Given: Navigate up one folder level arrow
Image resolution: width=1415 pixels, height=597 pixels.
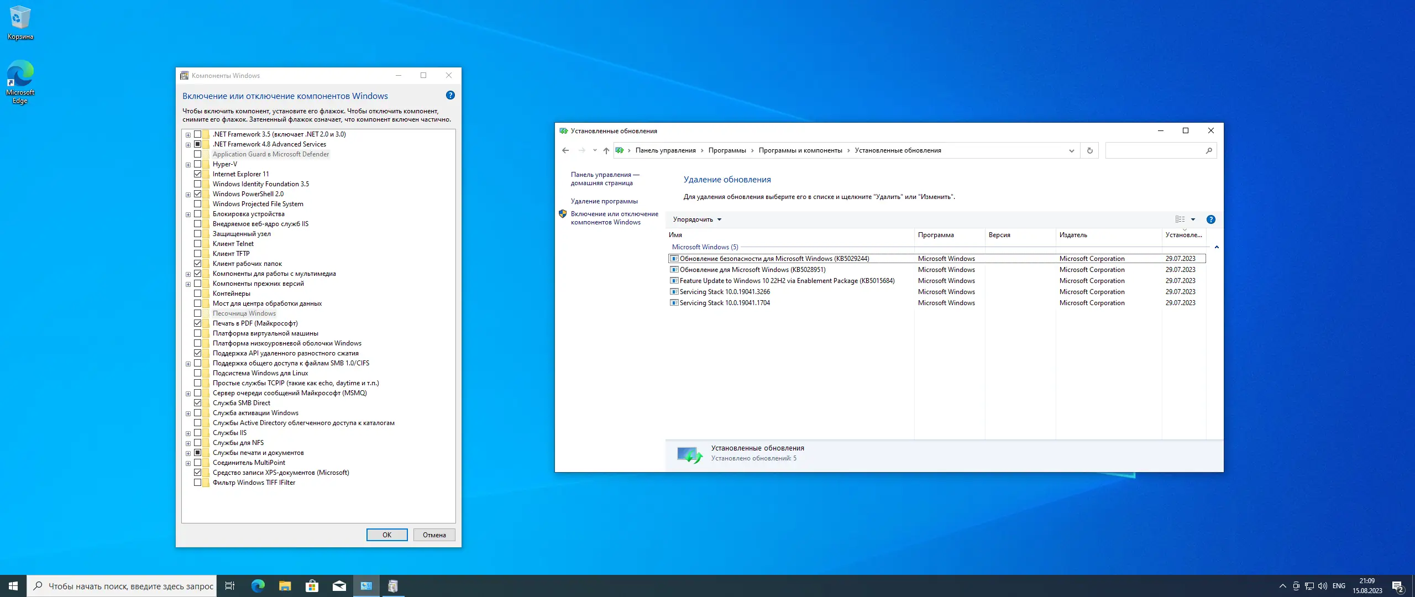Looking at the screenshot, I should point(606,150).
